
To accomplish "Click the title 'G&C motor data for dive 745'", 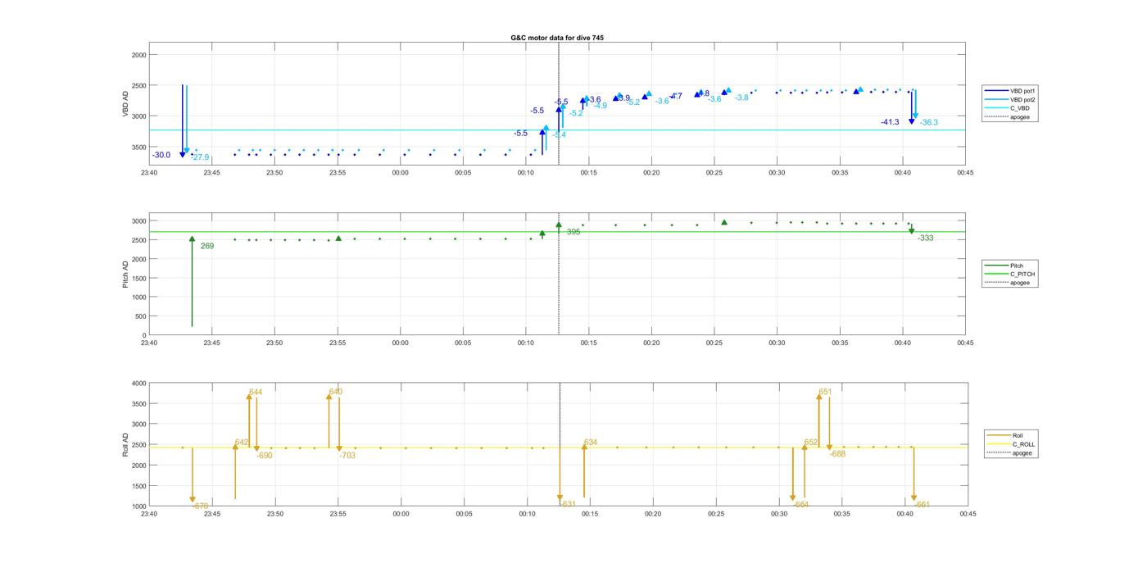I will pos(557,38).
